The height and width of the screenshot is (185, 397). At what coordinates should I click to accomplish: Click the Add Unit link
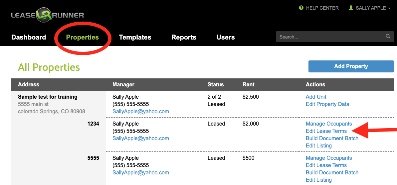[x=316, y=97]
